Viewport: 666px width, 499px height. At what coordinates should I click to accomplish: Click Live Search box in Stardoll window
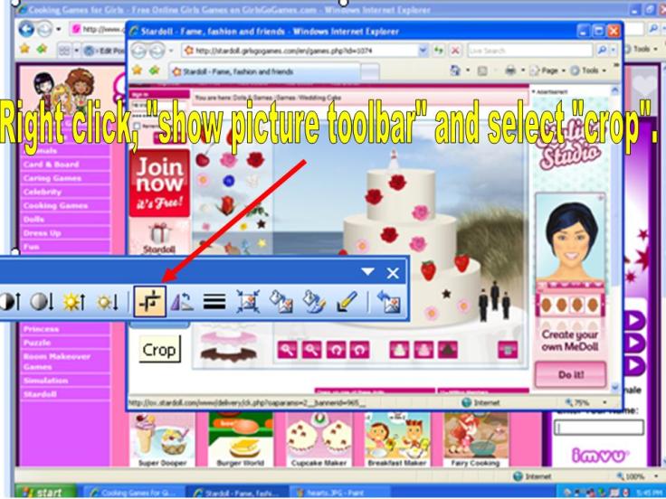(x=529, y=51)
